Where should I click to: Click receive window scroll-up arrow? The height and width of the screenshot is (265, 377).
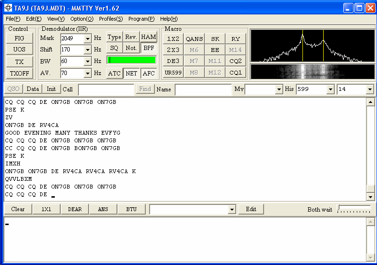(370, 102)
